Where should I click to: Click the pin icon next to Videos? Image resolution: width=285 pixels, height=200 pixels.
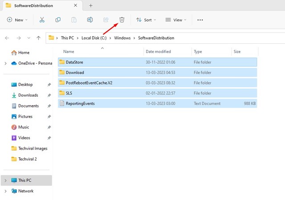point(49,138)
